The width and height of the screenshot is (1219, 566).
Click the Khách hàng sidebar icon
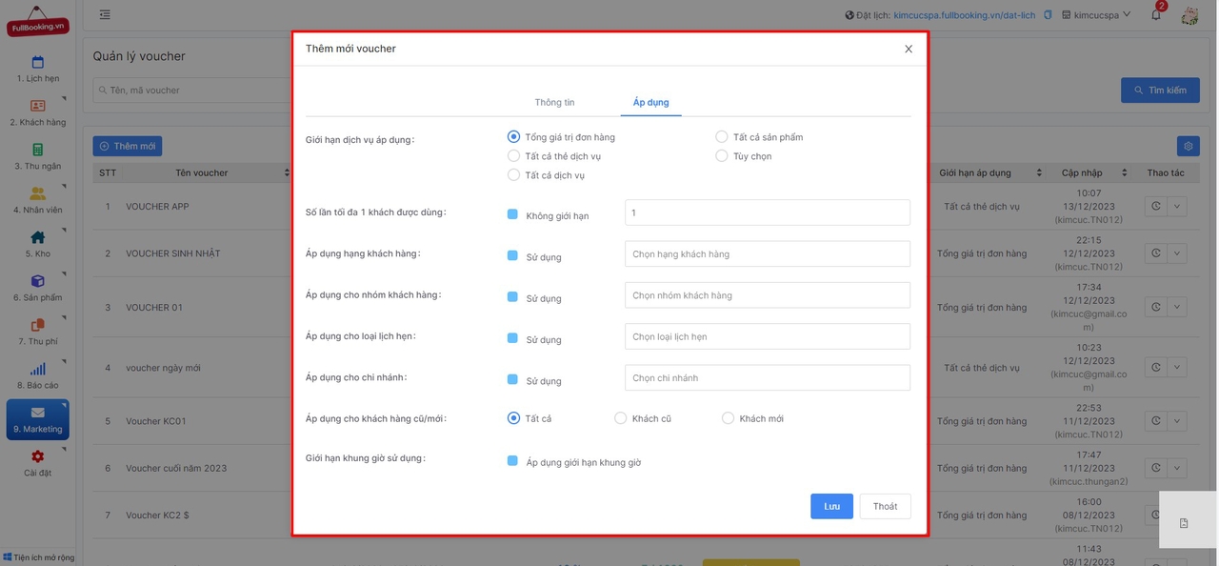(x=37, y=106)
